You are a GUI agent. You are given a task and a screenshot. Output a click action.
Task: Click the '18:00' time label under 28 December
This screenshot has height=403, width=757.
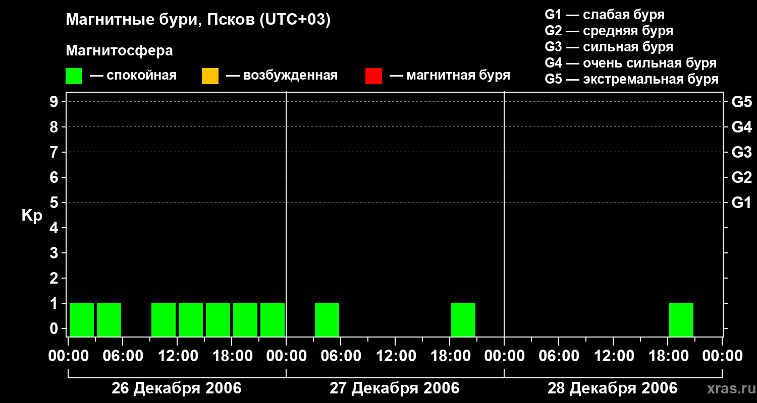668,356
